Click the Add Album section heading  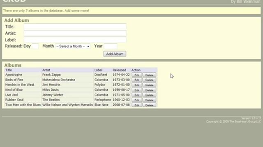tap(16, 20)
